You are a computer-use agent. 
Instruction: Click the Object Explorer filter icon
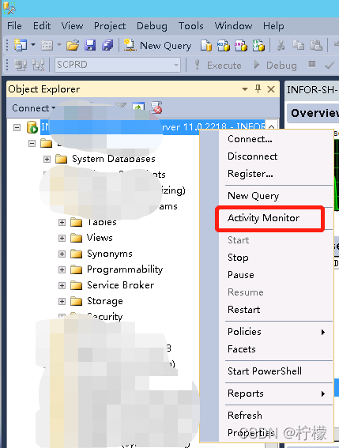[x=121, y=107]
